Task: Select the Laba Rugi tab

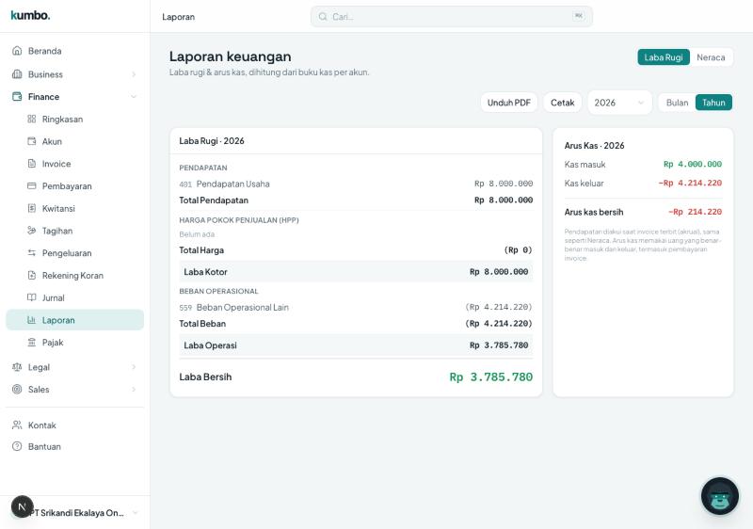Action: click(664, 57)
